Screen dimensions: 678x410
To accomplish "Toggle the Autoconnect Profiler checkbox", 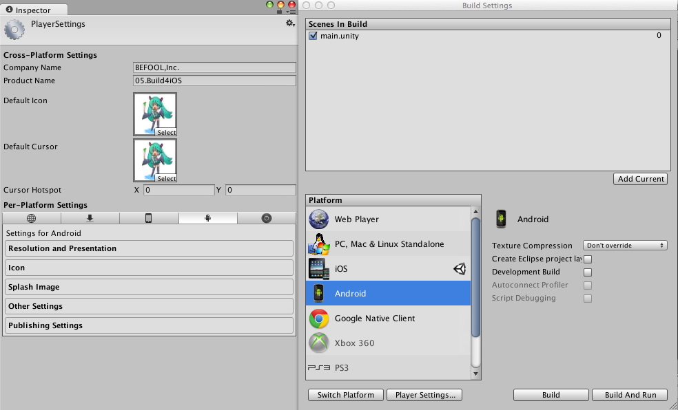I will (x=588, y=285).
